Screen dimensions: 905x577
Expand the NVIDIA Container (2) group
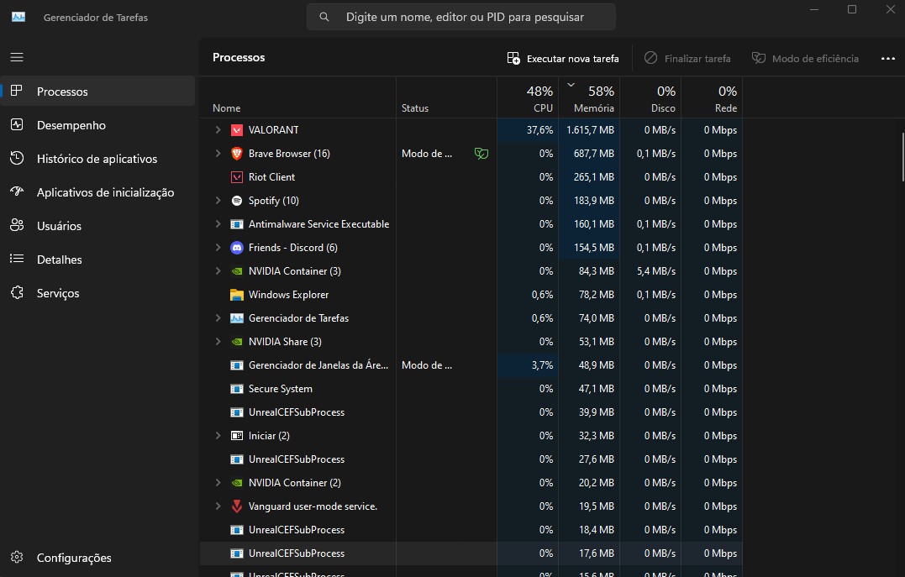(x=218, y=483)
